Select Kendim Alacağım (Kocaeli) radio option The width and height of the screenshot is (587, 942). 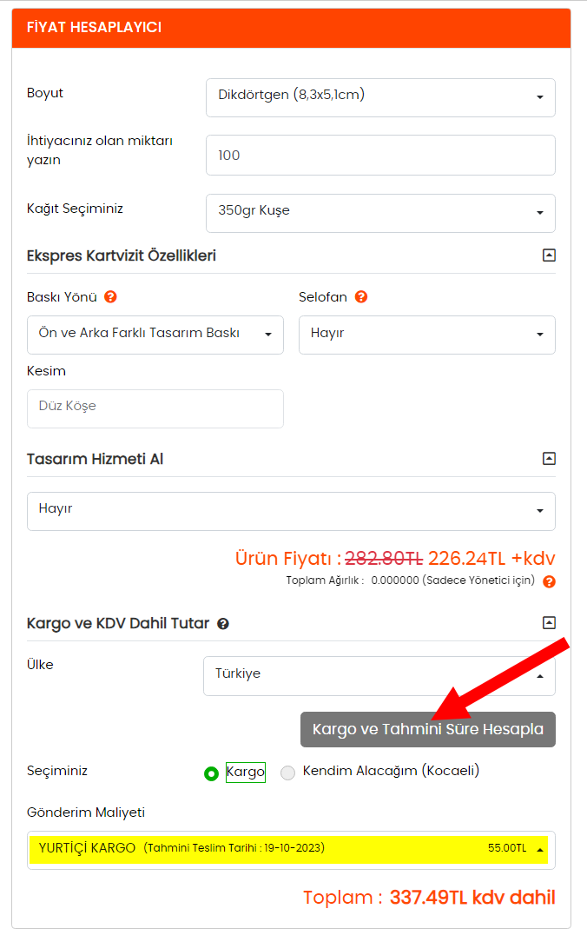[288, 773]
